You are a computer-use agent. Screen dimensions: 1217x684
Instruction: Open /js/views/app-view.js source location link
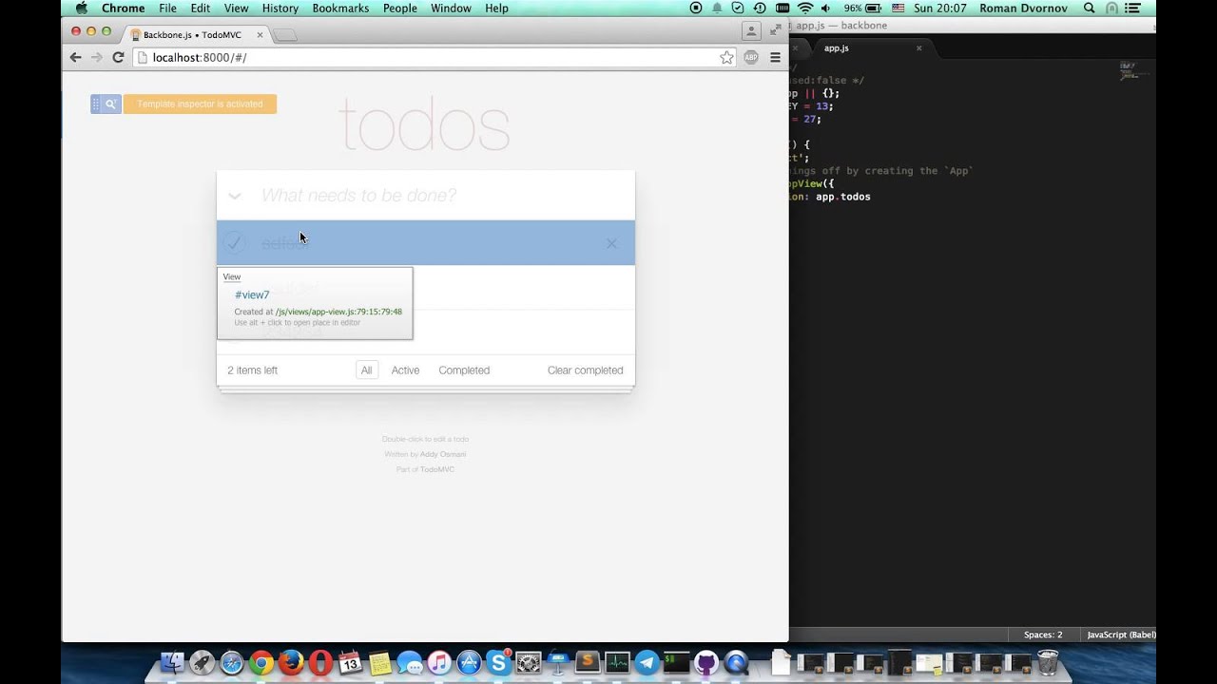click(338, 312)
